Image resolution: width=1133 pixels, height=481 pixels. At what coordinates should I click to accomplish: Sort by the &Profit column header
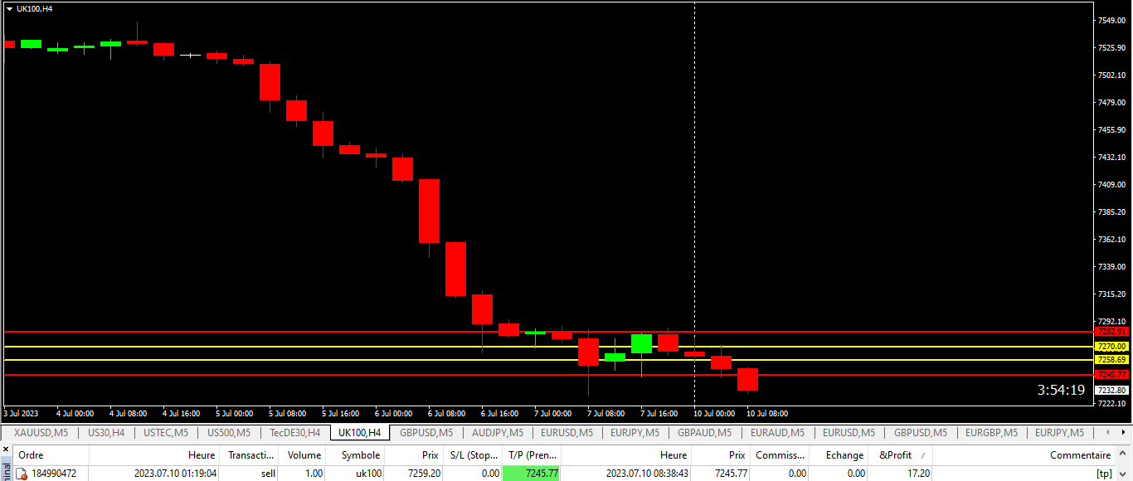901,455
